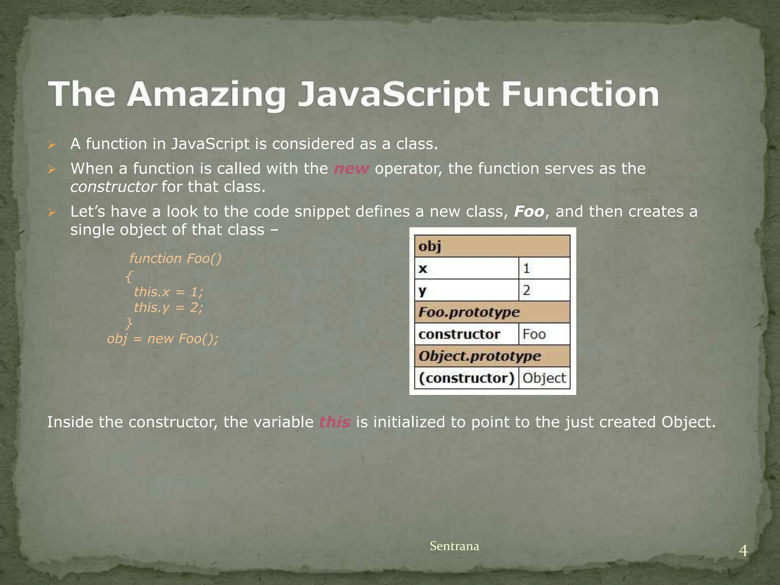Click the bullet 'A function in JavaScript is considered as a class.'
This screenshot has width=780, height=585.
pos(254,144)
